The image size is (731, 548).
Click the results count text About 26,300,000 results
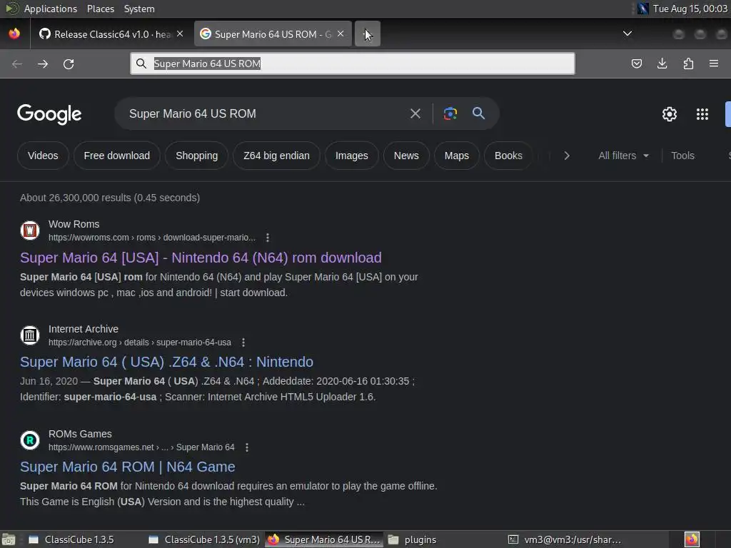(x=110, y=198)
